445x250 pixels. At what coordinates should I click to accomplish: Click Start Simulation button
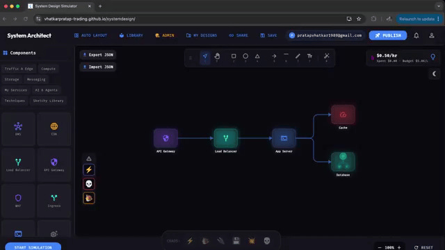(33, 247)
